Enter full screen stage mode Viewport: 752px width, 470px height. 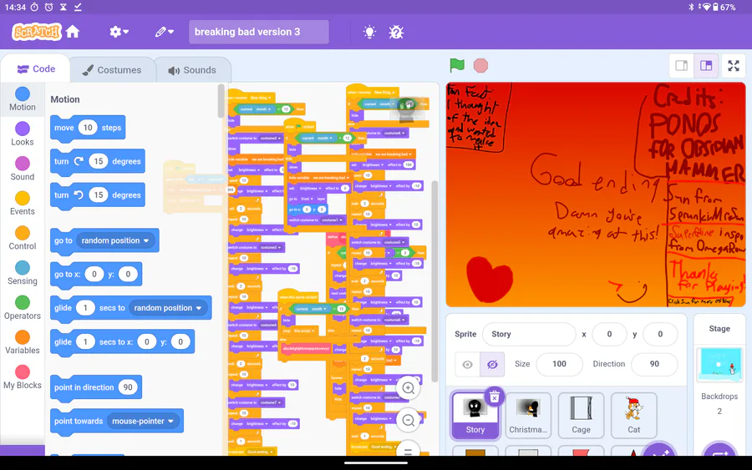point(734,66)
